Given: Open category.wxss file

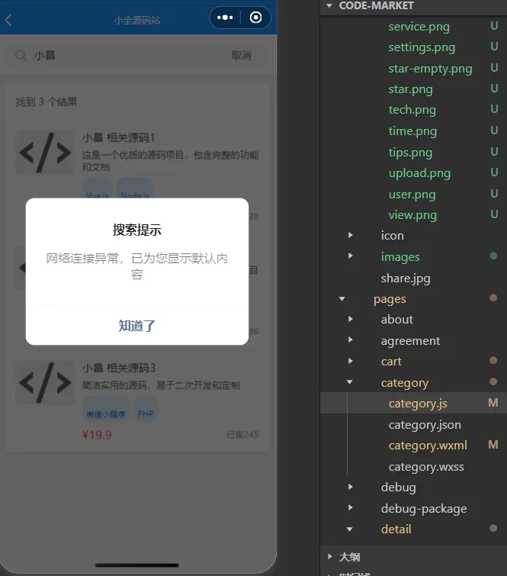Looking at the screenshot, I should [x=426, y=467].
